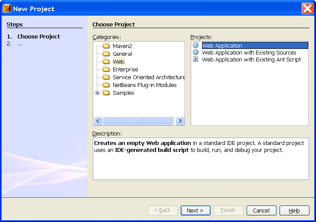
Task: Select Web Application with Existing Sources
Action: click(249, 52)
